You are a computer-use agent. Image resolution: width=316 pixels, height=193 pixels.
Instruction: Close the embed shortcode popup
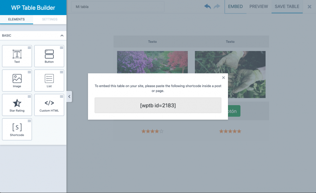pyautogui.click(x=223, y=78)
